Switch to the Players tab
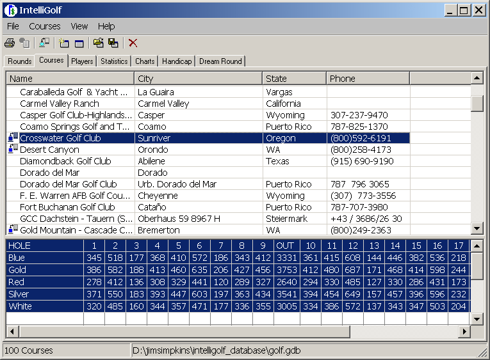Image resolution: width=490 pixels, height=360 pixels. 82,61
